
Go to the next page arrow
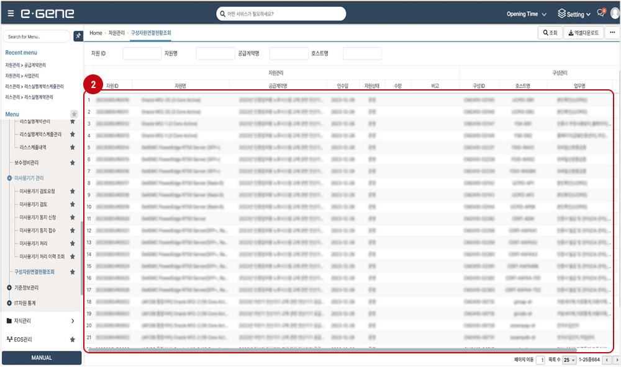tap(616, 360)
